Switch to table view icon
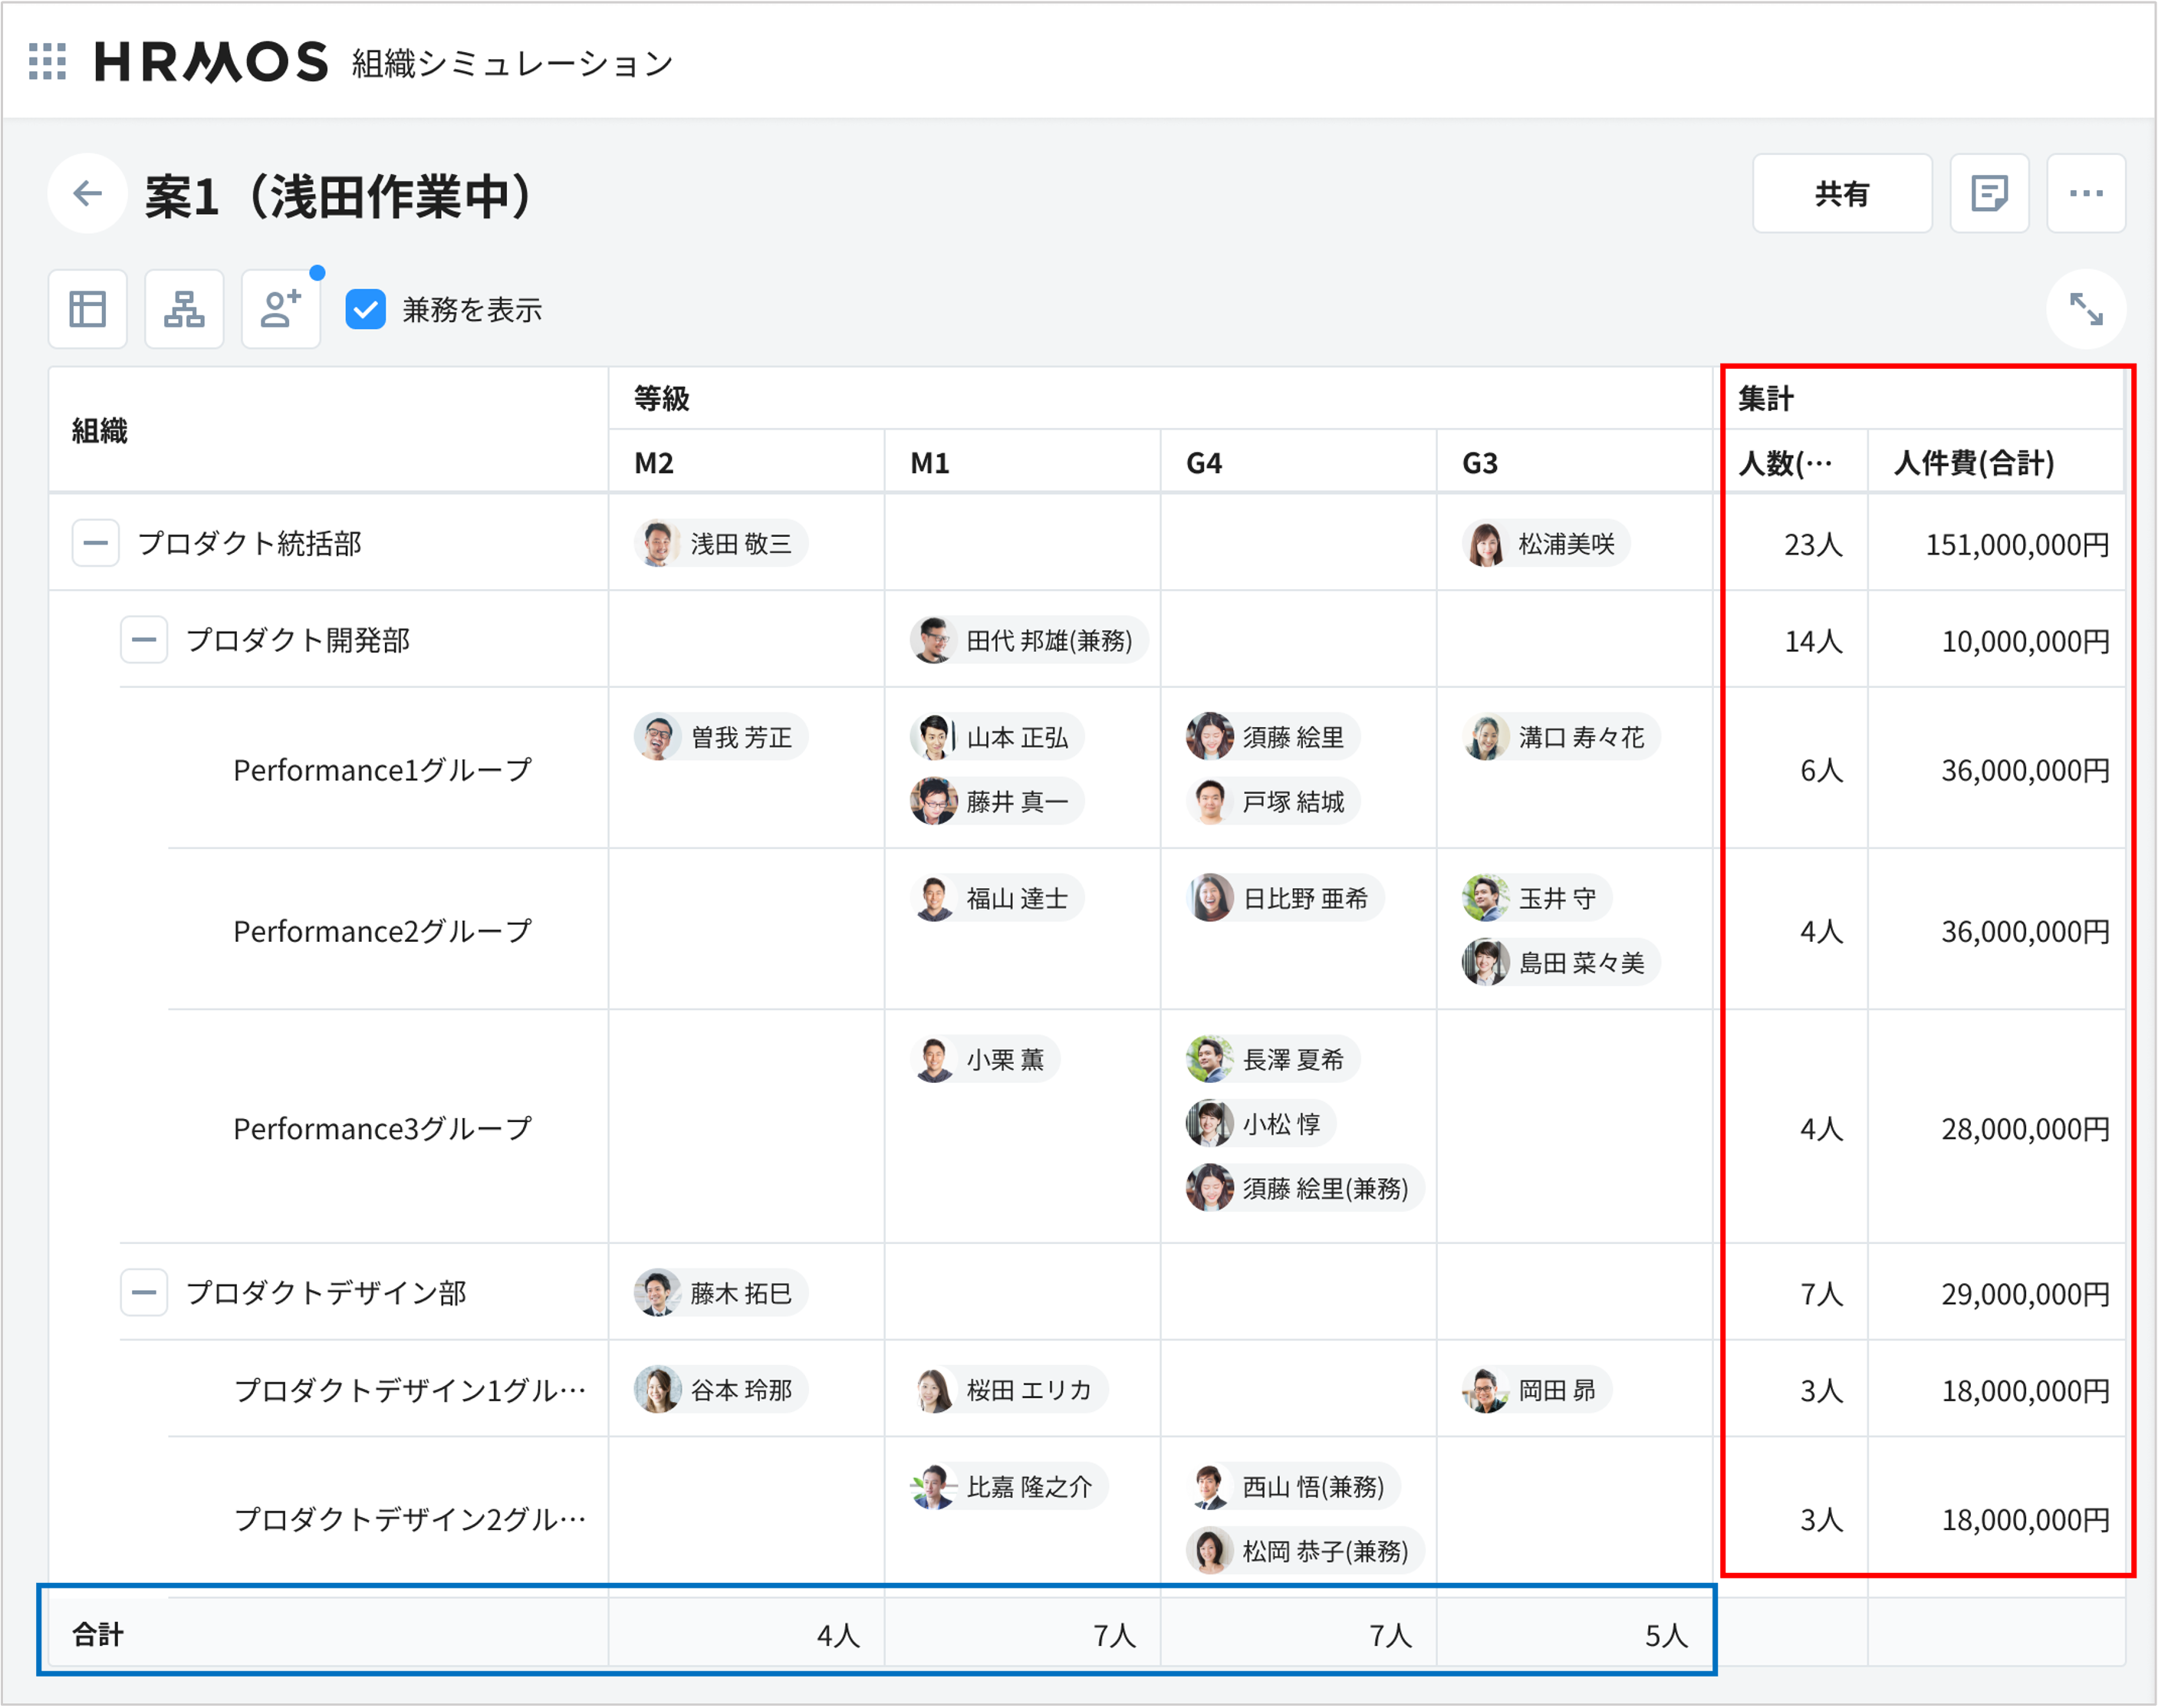Screen dimensions: 2158x1708 point(88,309)
